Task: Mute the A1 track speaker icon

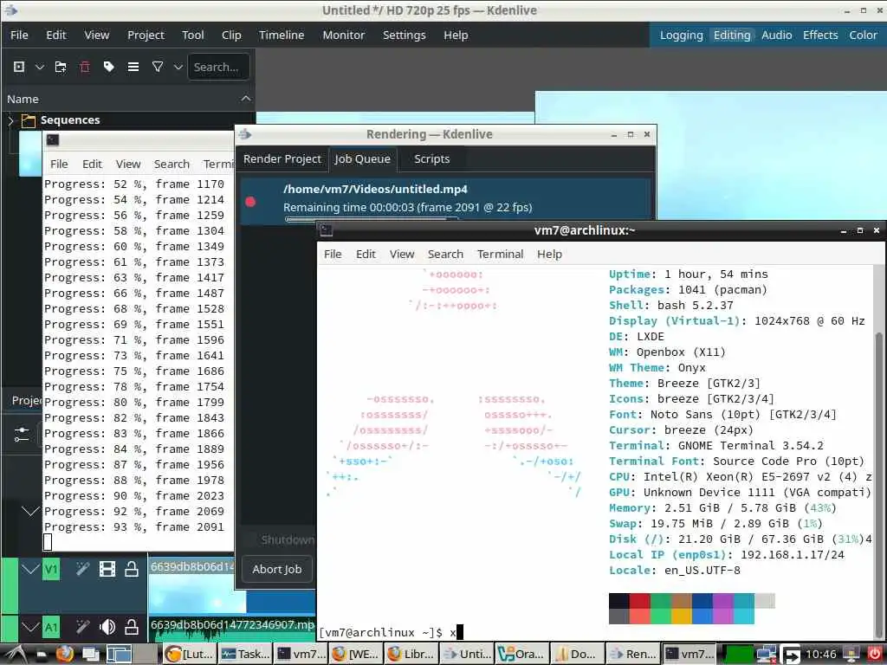Action: coord(107,627)
